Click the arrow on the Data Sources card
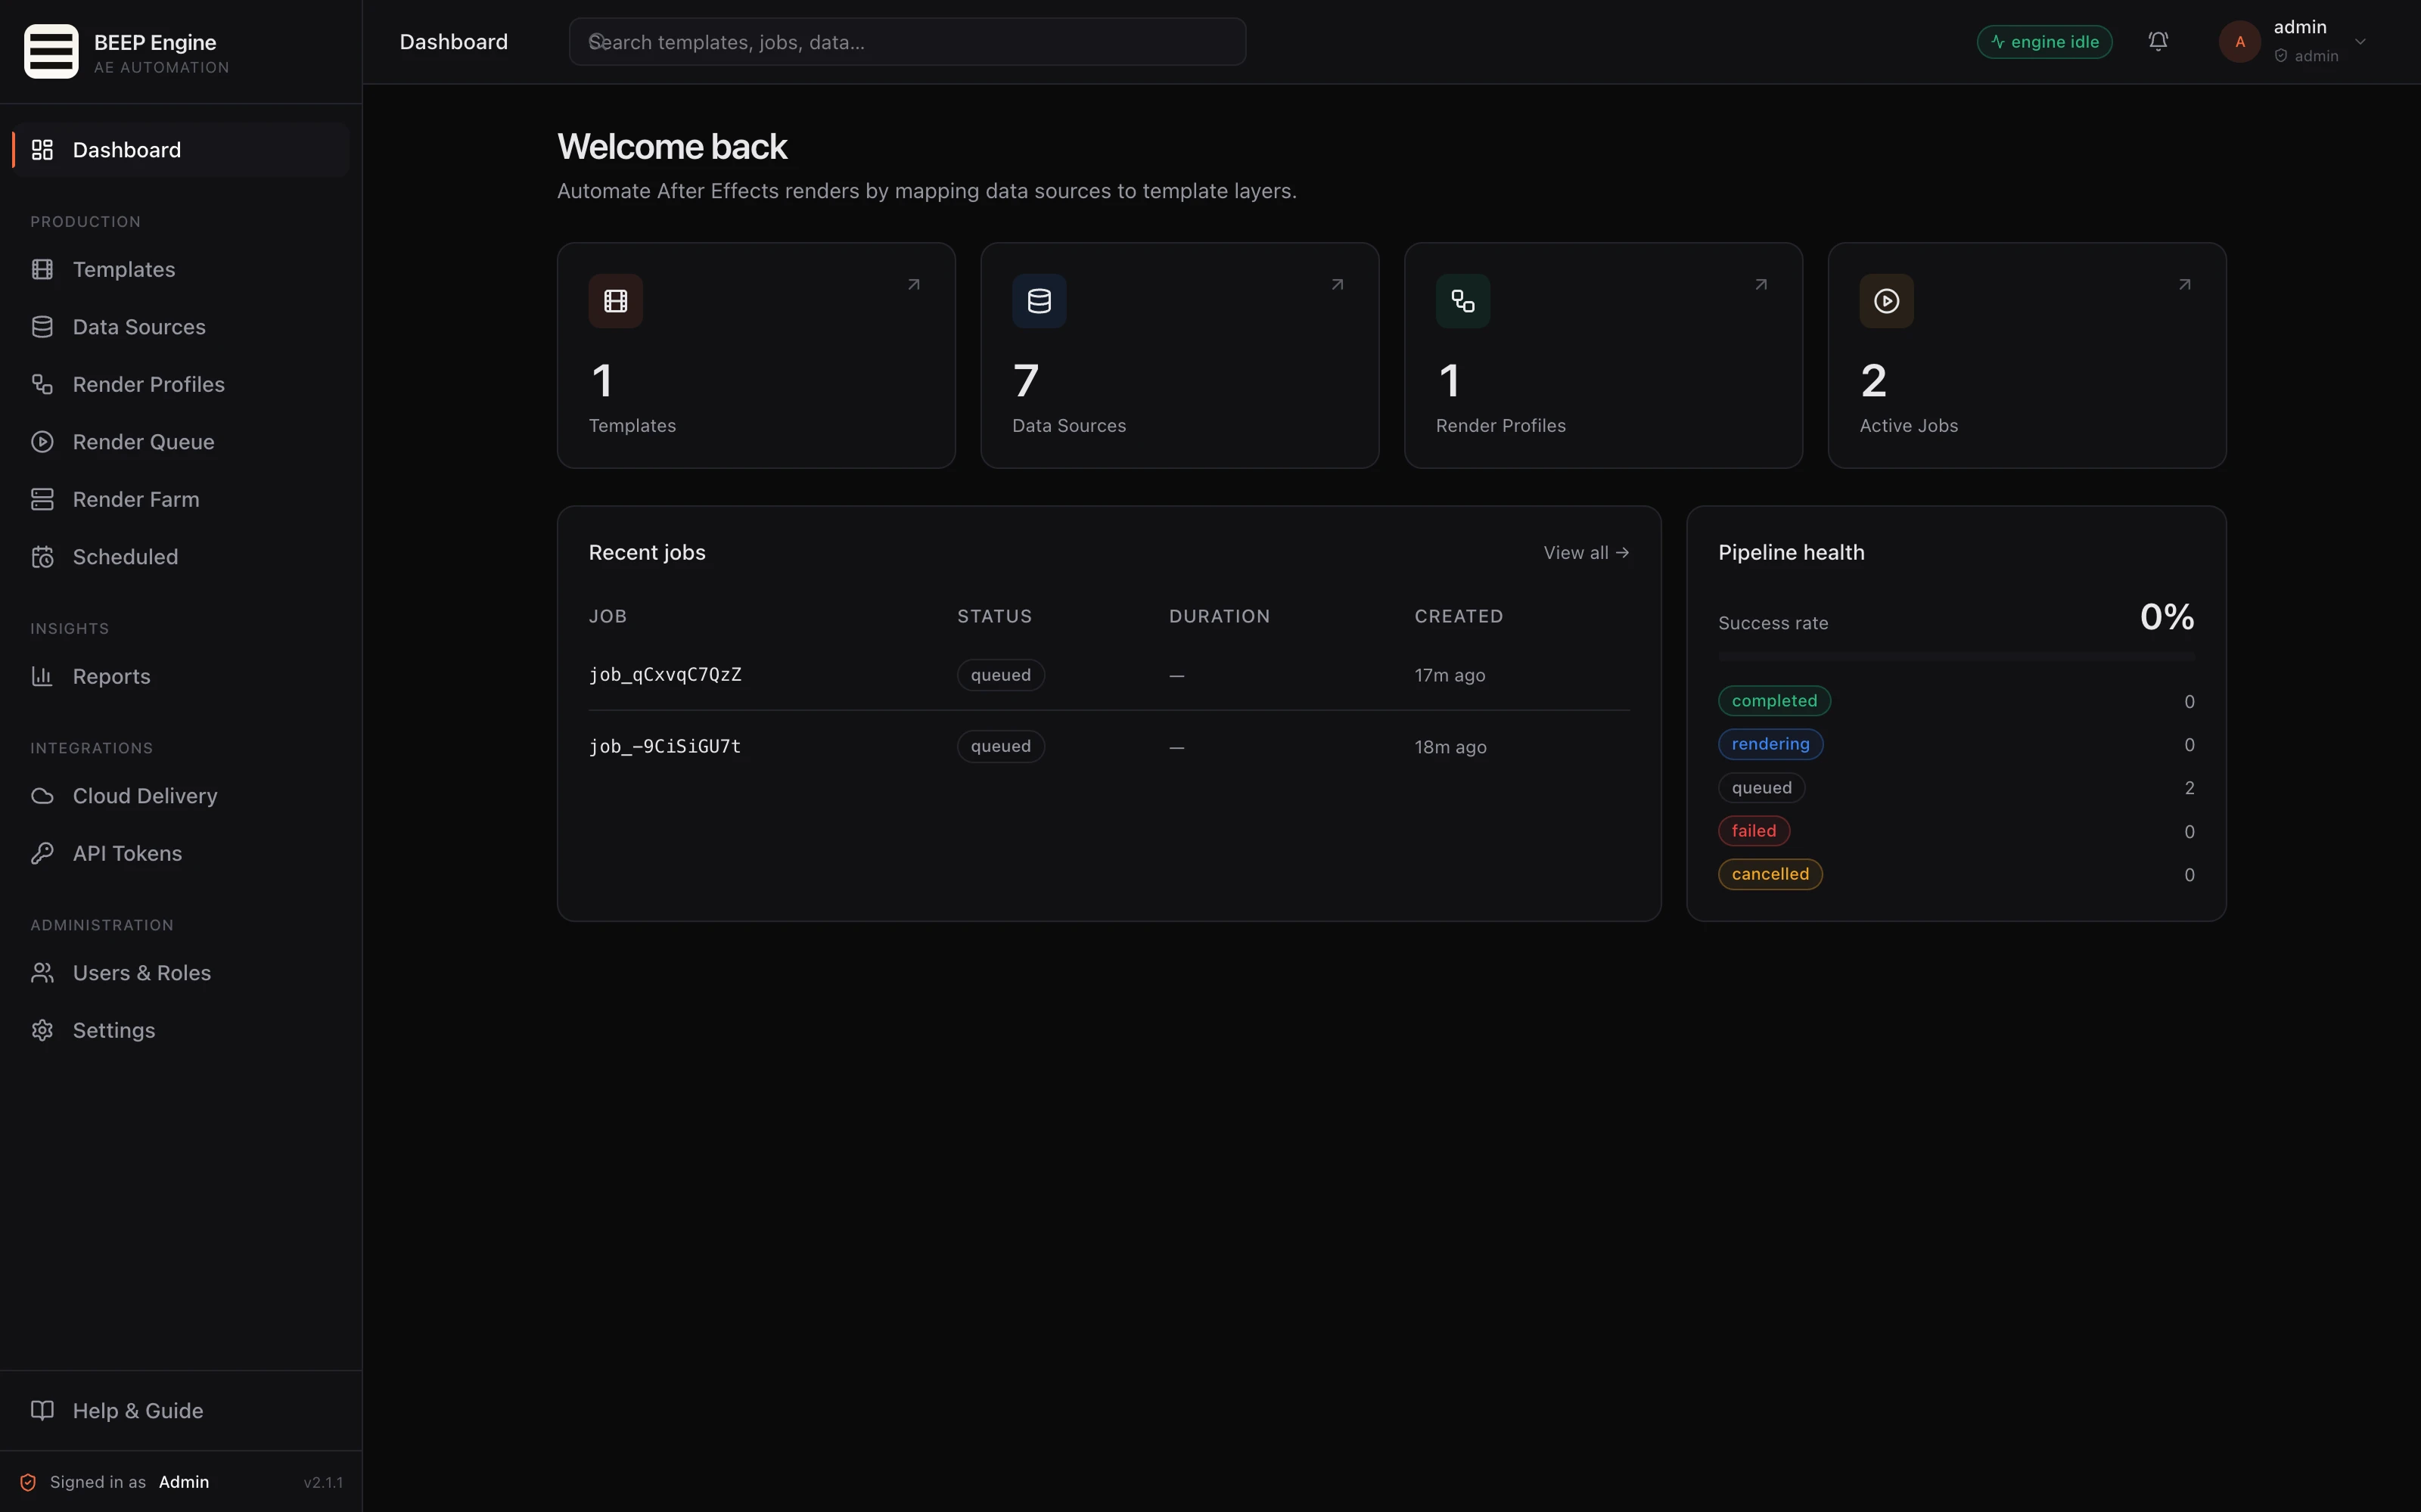Image resolution: width=2421 pixels, height=1512 pixels. pyautogui.click(x=1337, y=285)
